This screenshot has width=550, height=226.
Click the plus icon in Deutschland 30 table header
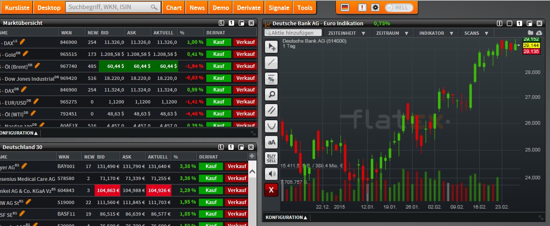coord(252,156)
